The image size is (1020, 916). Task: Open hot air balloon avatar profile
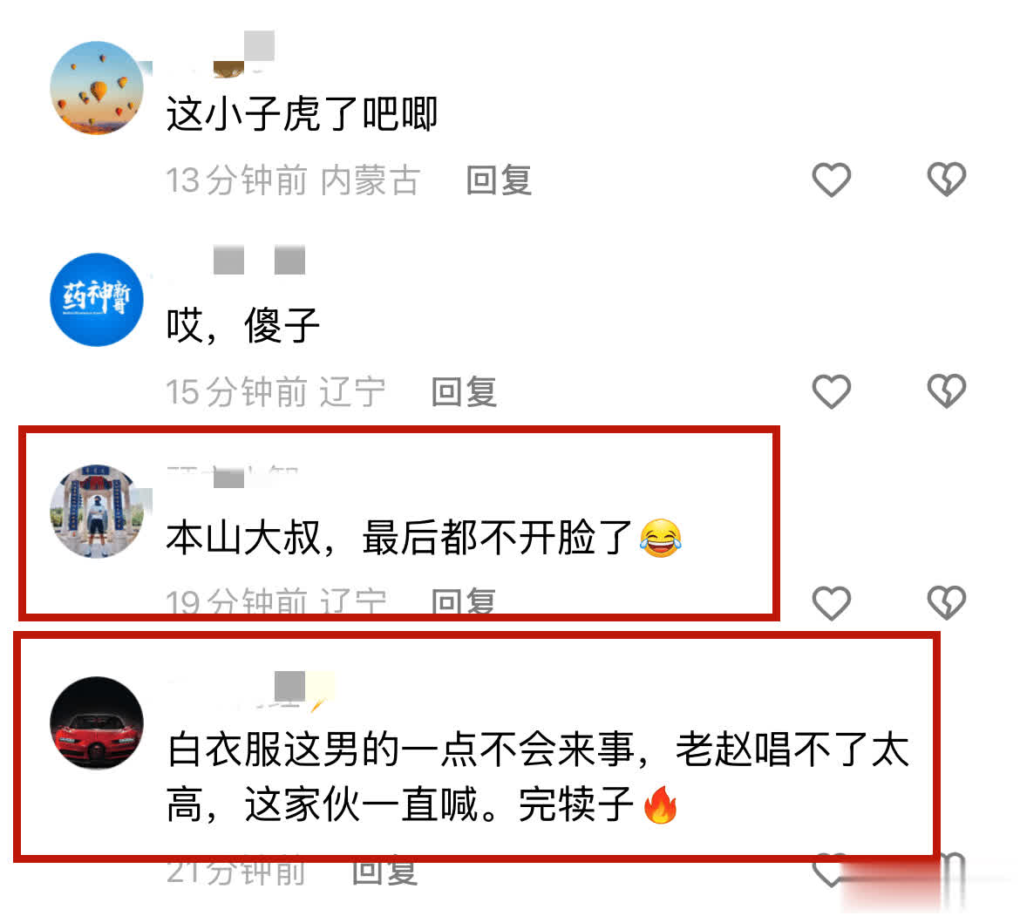(x=97, y=88)
